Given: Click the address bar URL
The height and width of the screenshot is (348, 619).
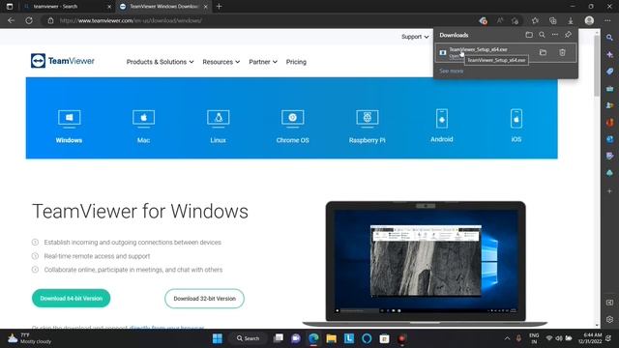Looking at the screenshot, I should click(x=131, y=20).
